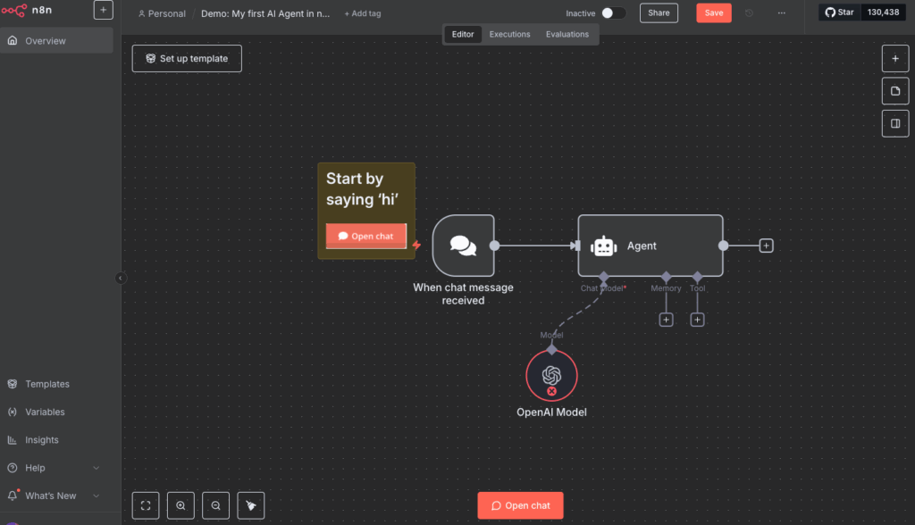Zoom in on the canvas
This screenshot has width=915, height=525.
pos(180,505)
